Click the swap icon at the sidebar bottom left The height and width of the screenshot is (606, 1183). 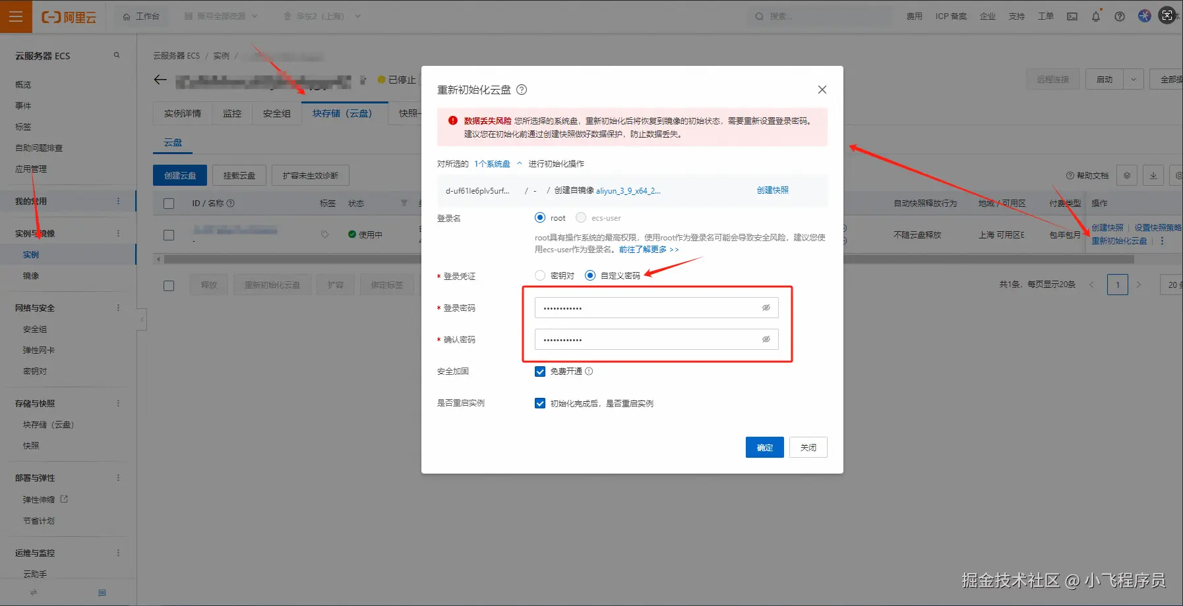(x=34, y=593)
